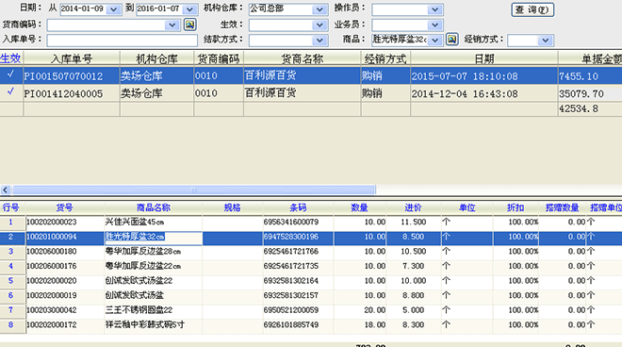Open the 操作员 dropdown list
The width and height of the screenshot is (622, 347).
pos(435,9)
